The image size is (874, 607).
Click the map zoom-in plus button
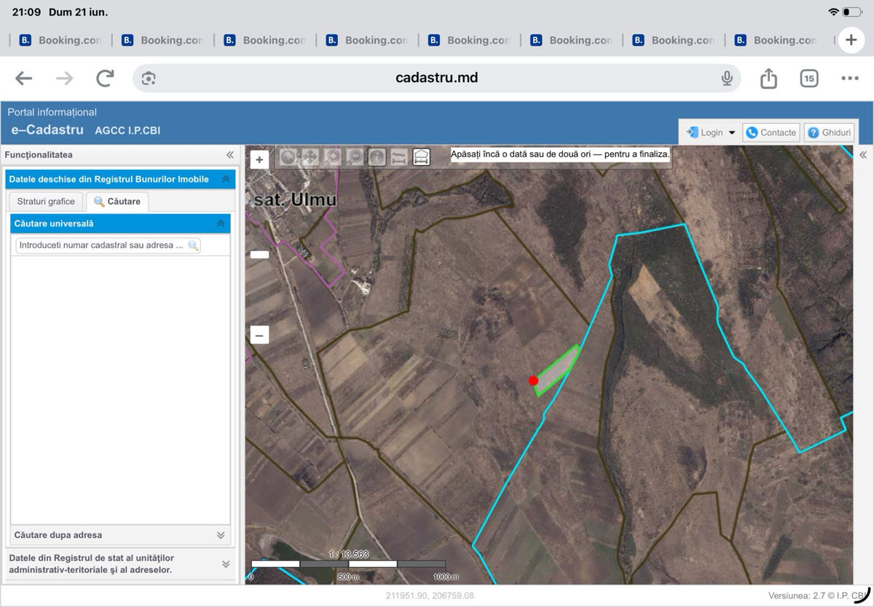coord(259,159)
